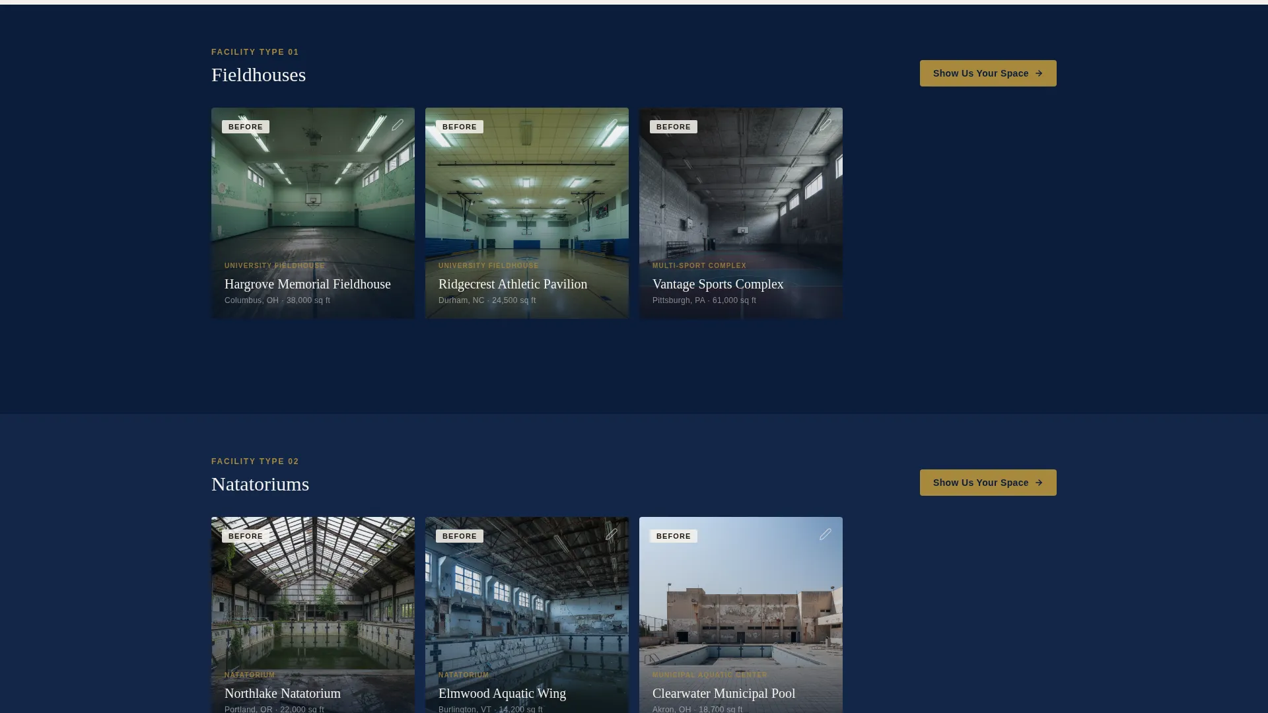The height and width of the screenshot is (713, 1268).
Task: Click Show Us Your Space button beside Fieldhouses
Action: pos(988,73)
